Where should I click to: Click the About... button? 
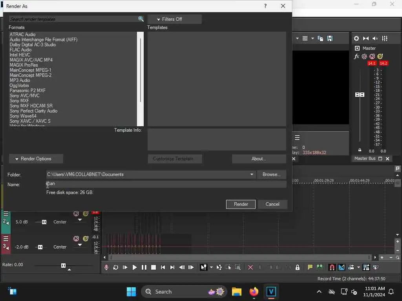pyautogui.click(x=259, y=159)
